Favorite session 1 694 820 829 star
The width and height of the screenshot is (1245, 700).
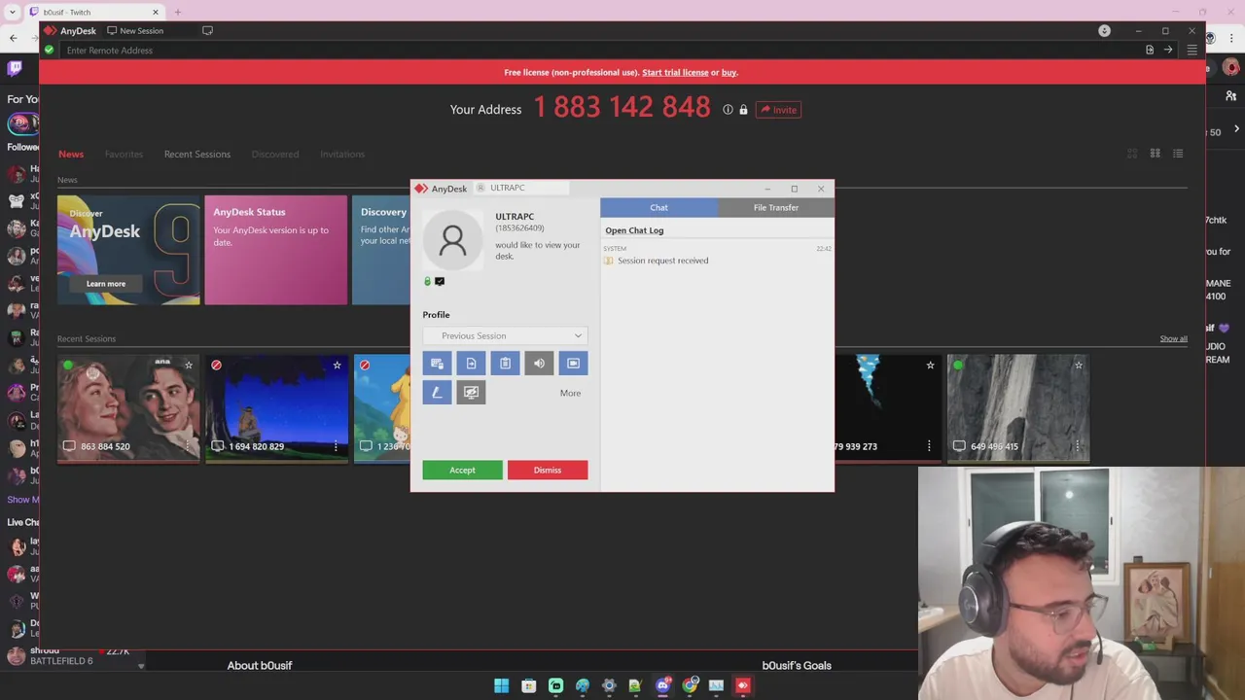pos(337,366)
